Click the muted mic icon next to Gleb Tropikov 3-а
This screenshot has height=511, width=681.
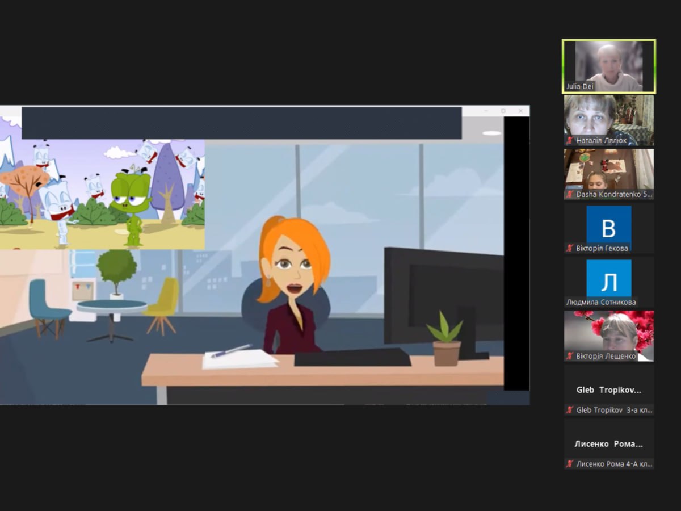570,410
